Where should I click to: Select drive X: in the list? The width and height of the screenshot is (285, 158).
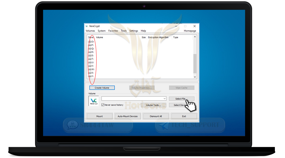pos(91,73)
